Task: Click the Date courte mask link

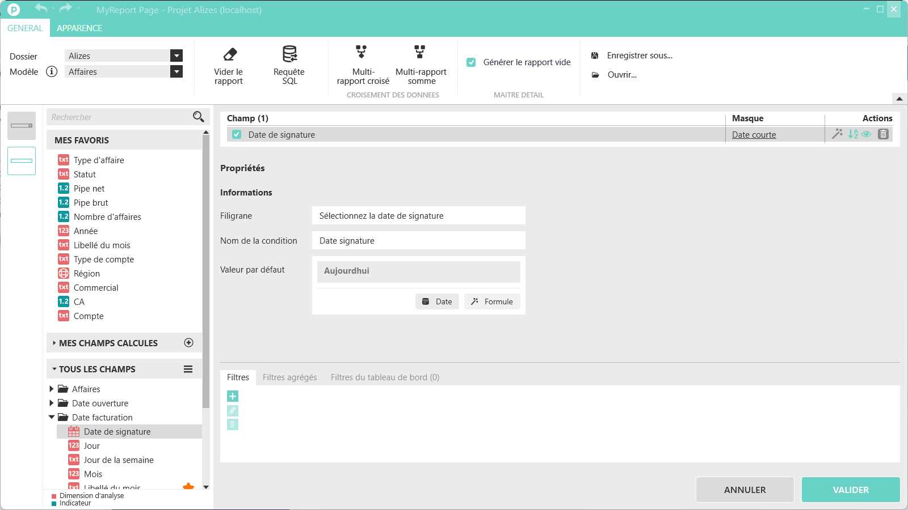Action: pyautogui.click(x=754, y=135)
